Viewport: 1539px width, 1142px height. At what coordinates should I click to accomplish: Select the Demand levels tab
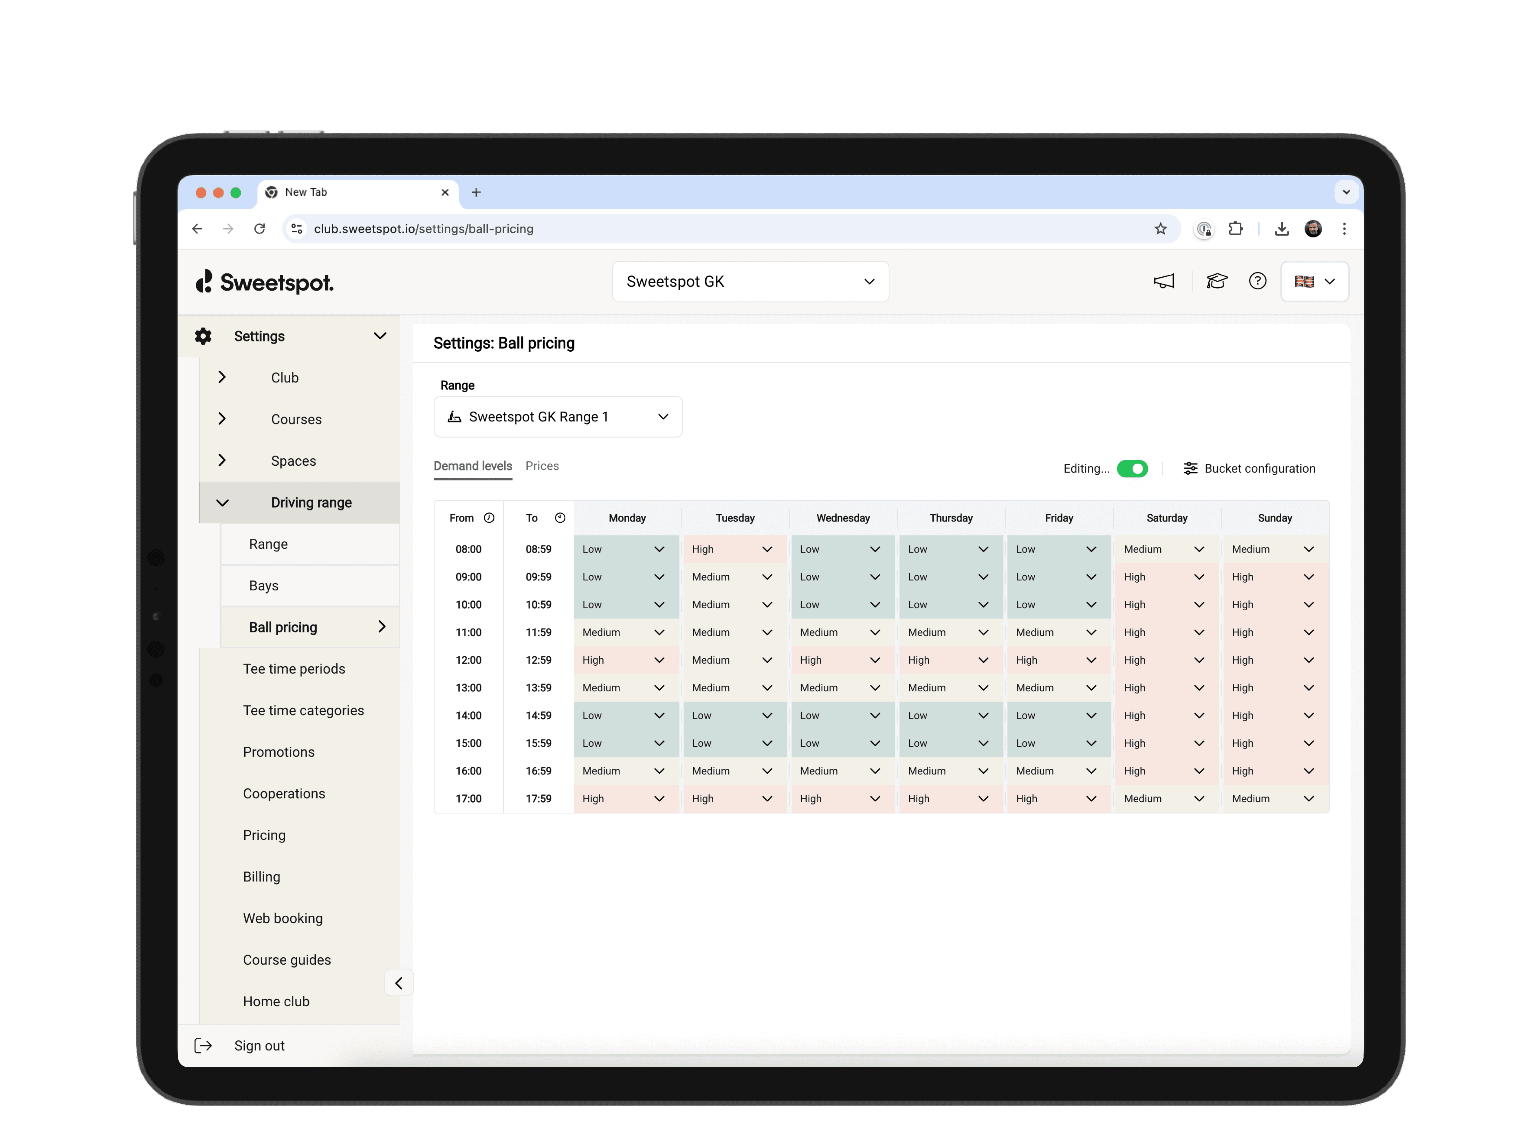[x=472, y=466]
